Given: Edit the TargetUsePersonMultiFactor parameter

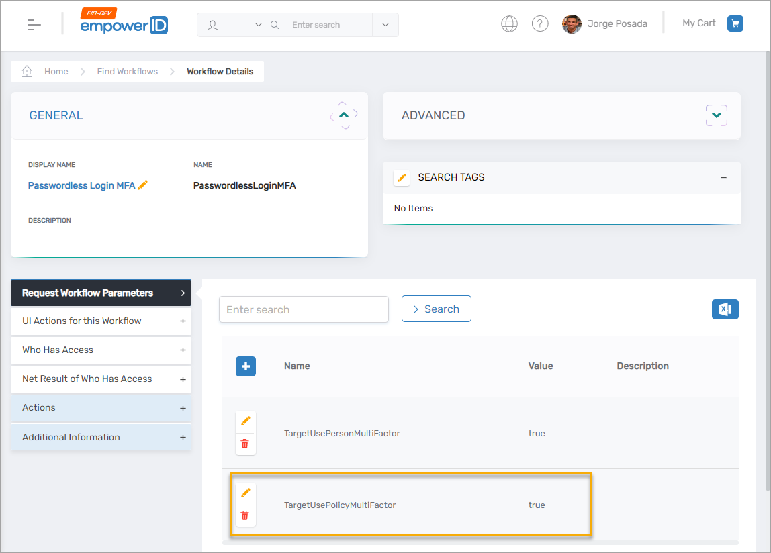Looking at the screenshot, I should tap(245, 421).
